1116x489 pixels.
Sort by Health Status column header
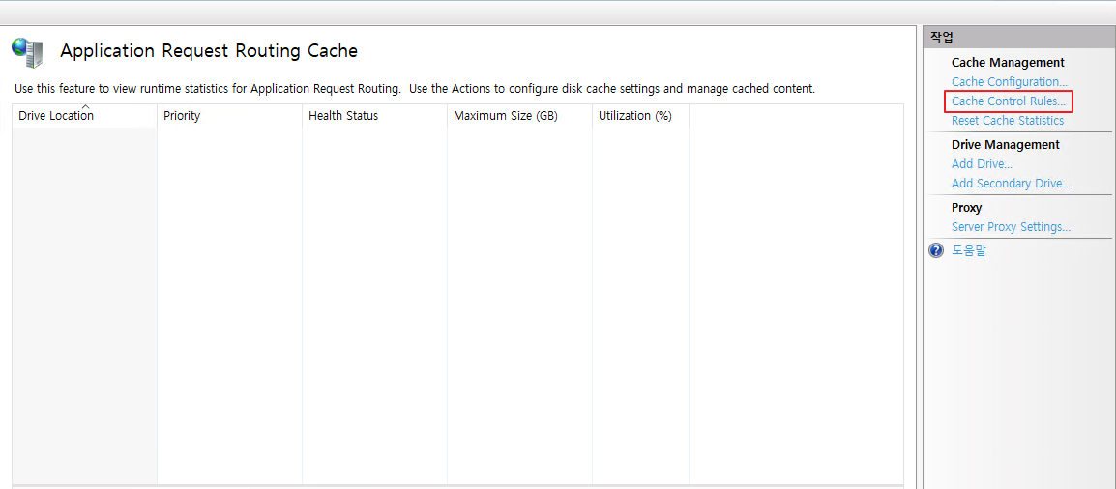375,116
